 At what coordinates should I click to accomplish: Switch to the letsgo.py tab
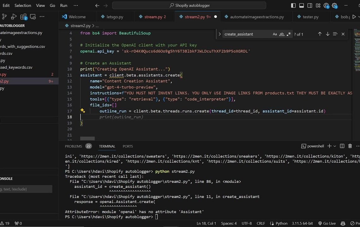115,17
